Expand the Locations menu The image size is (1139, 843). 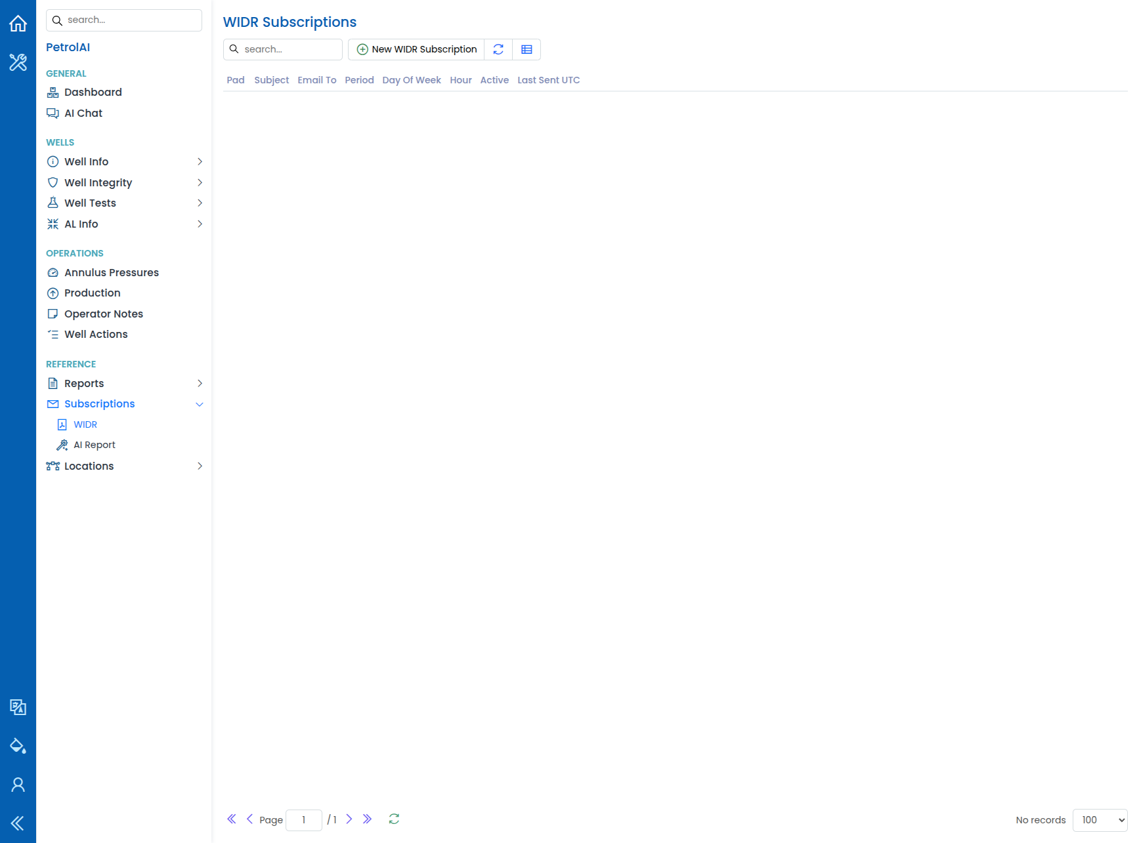[x=125, y=466]
